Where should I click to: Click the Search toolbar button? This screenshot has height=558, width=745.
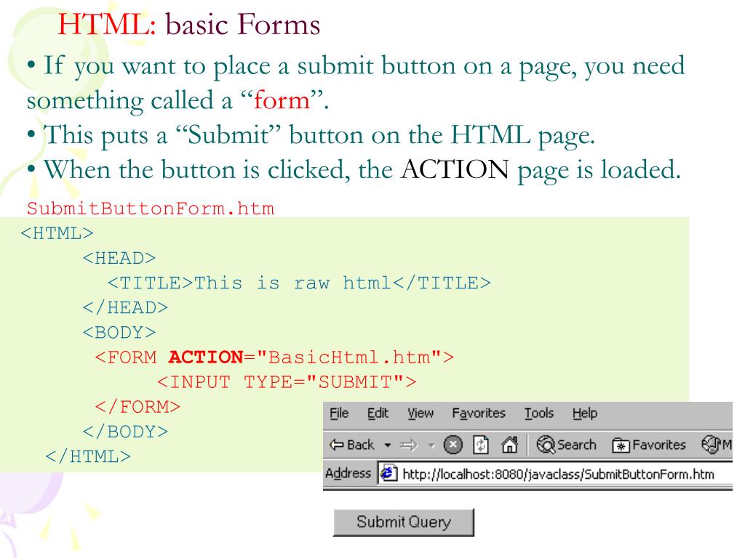(x=566, y=445)
